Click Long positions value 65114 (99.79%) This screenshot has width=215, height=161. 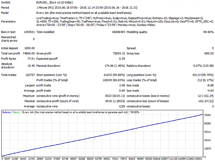(x=203, y=75)
